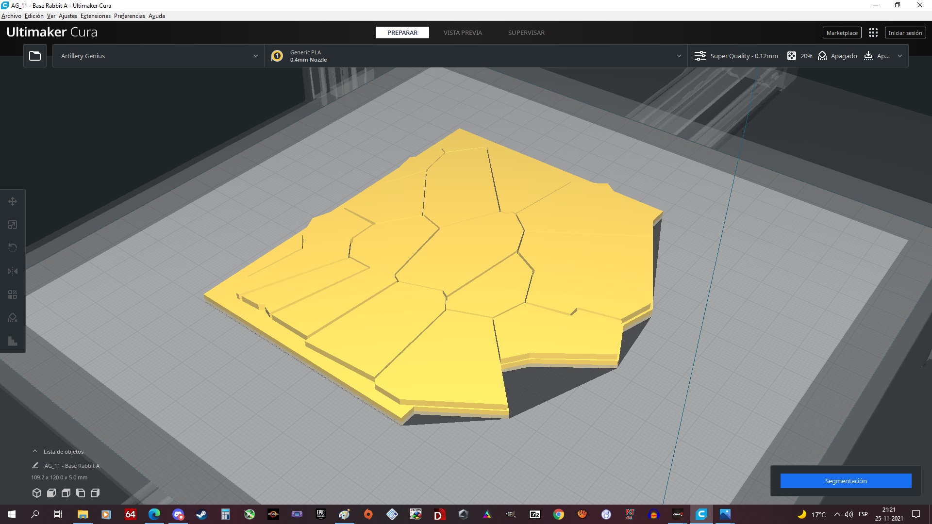The image size is (932, 524).
Task: Select the Mirror tool
Action: point(13,271)
